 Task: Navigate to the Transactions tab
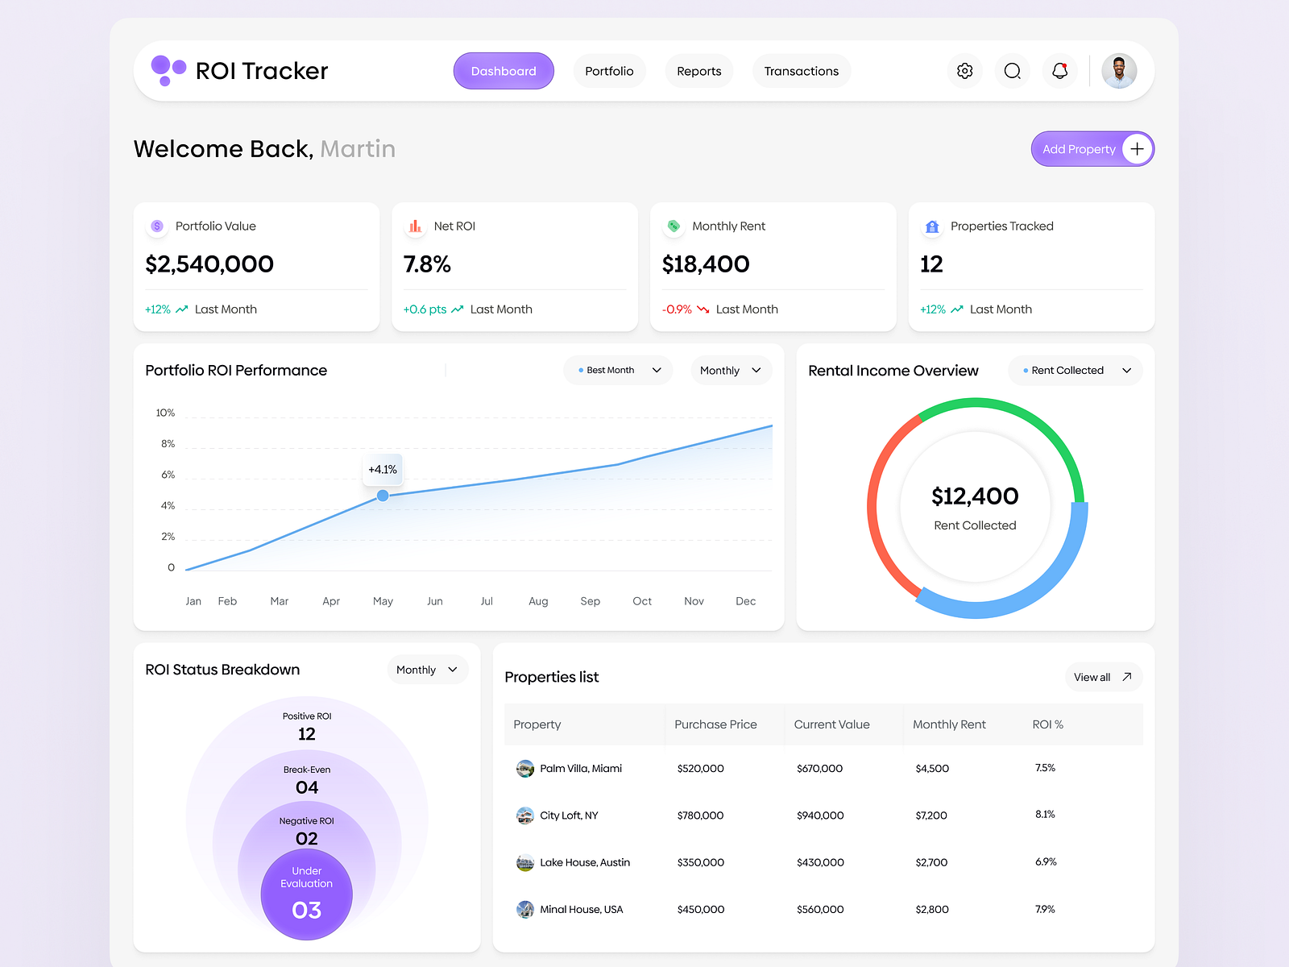click(x=801, y=71)
